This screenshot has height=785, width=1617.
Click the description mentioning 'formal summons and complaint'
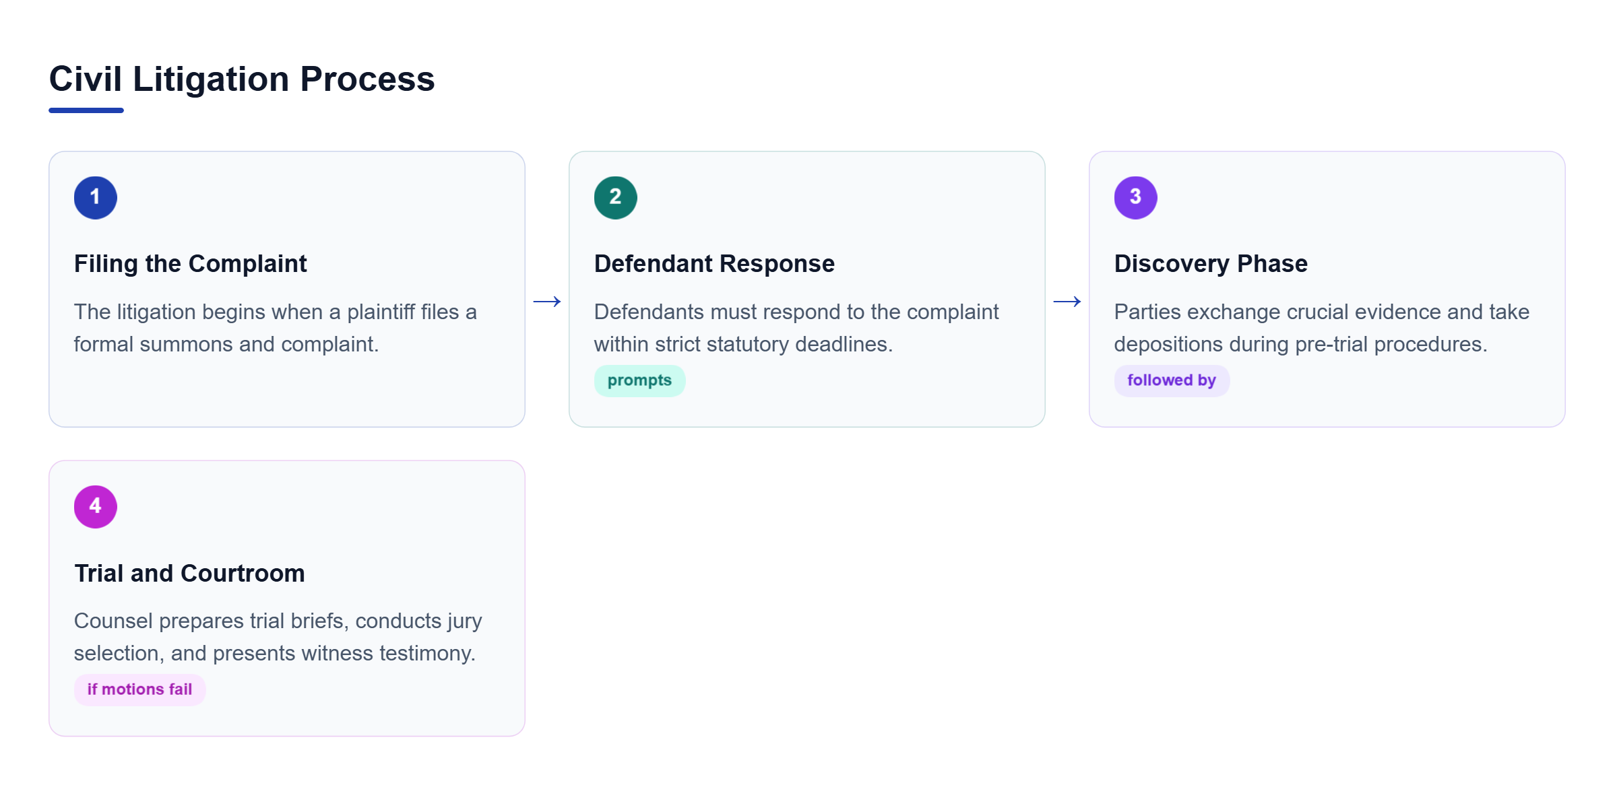276,328
